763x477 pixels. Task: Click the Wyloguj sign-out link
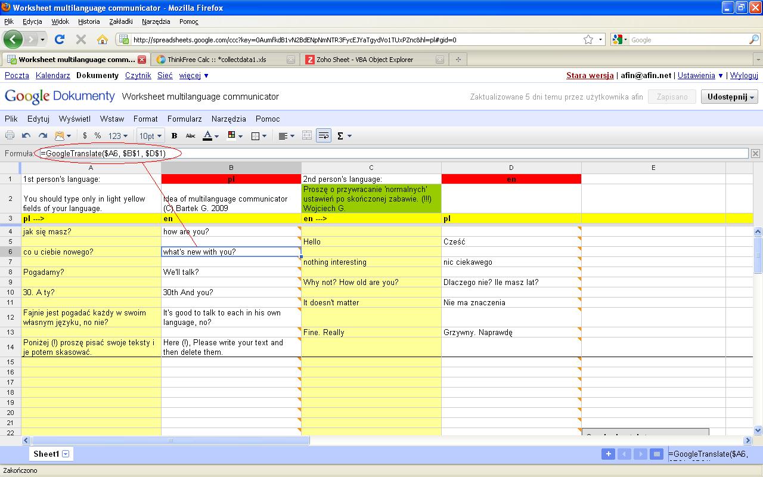point(744,76)
